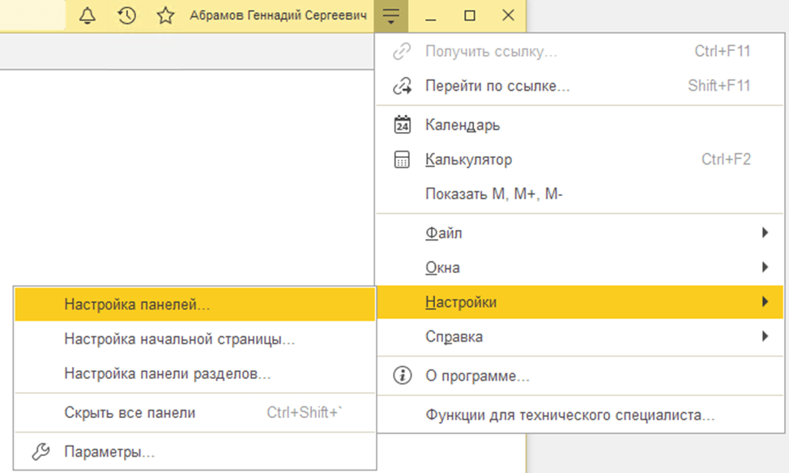Select Настройка панелей menu item
The image size is (789, 473).
tap(137, 305)
